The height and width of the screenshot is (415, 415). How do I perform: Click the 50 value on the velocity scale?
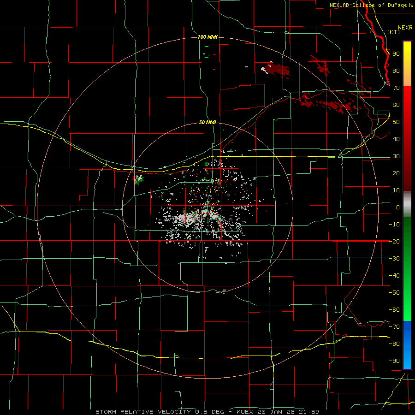pyautogui.click(x=396, y=122)
